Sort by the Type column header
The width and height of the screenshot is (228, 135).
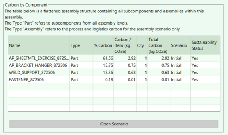[81, 45]
